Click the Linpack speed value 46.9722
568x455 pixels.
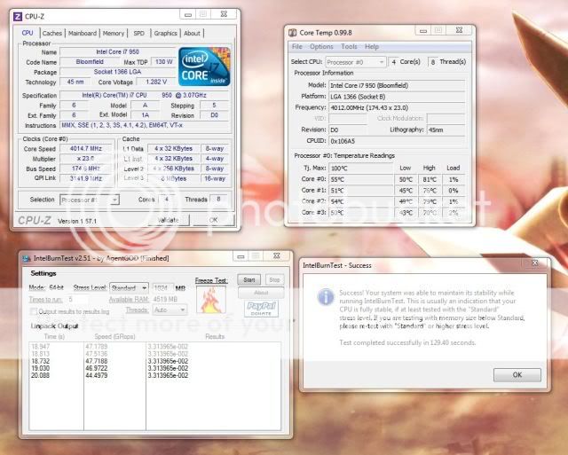click(97, 368)
